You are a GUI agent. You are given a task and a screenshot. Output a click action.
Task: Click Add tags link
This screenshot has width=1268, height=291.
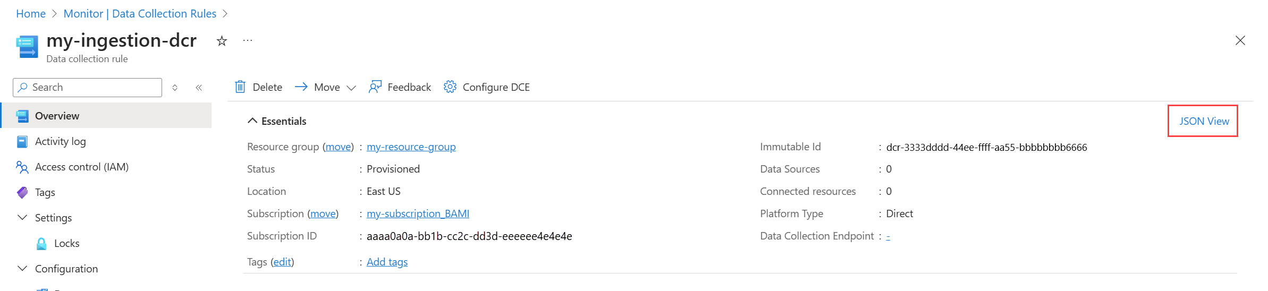click(387, 262)
